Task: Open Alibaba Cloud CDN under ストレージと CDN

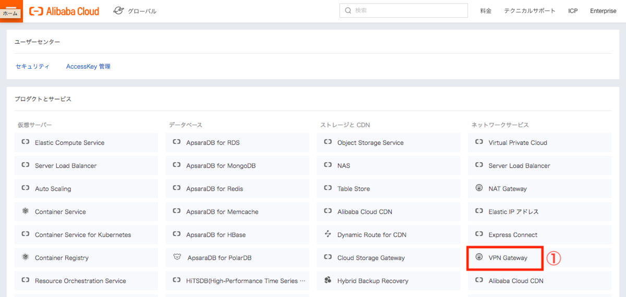Action: pos(389,212)
